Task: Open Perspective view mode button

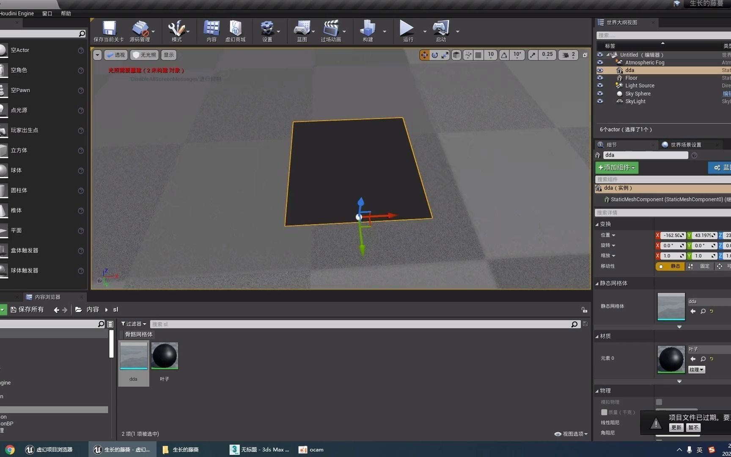Action: click(x=115, y=55)
